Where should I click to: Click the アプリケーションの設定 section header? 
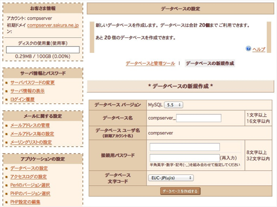43,159
